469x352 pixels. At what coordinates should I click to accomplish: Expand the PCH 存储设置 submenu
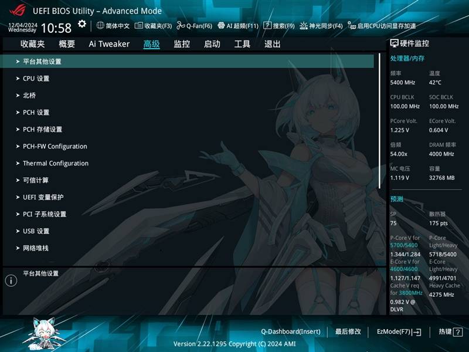pyautogui.click(x=42, y=130)
